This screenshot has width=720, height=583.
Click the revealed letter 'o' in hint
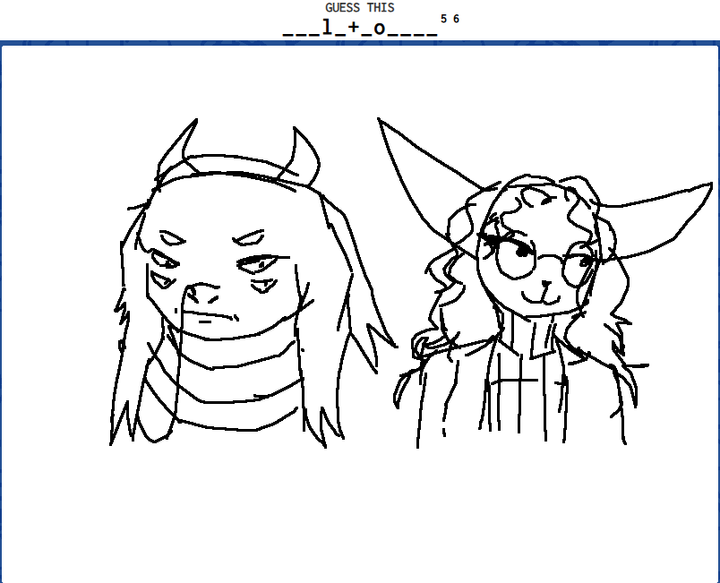tap(380, 28)
